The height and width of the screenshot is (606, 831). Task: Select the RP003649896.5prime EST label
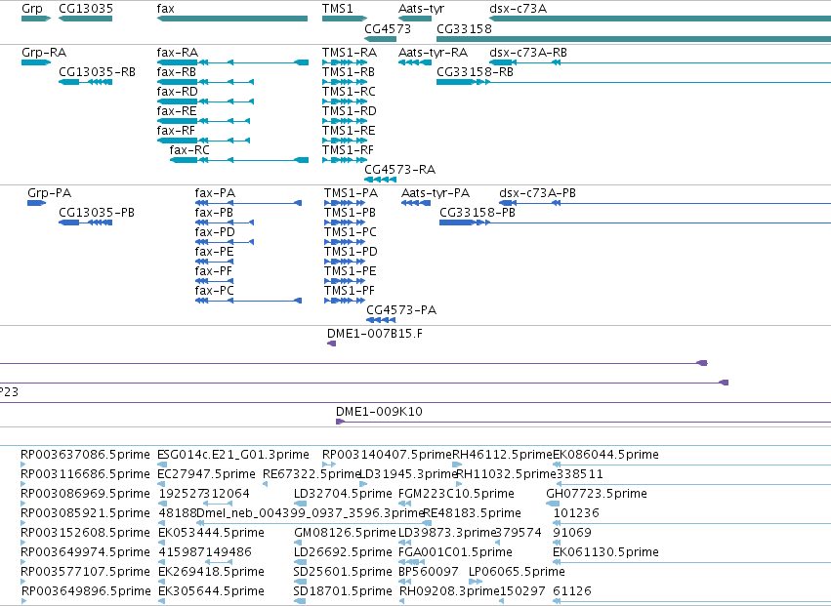[85, 591]
